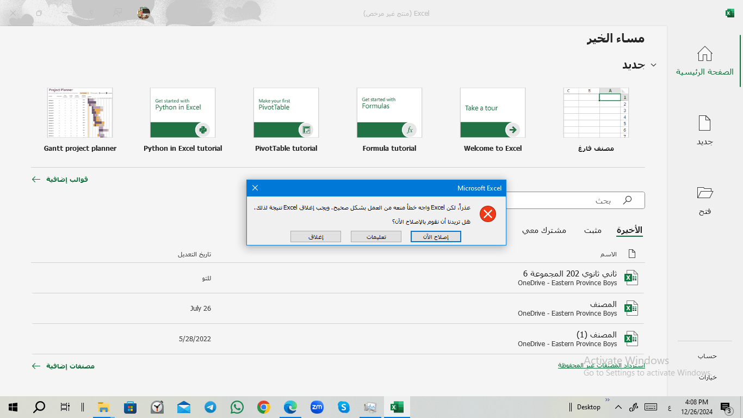Switch to مثبت (Pinned) tab
743x418 pixels.
click(593, 230)
